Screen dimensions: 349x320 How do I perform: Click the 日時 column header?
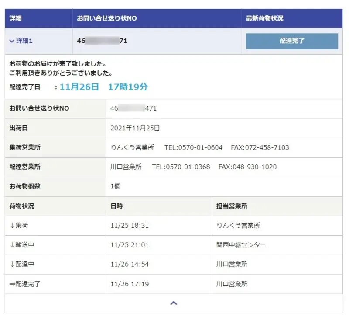coord(117,206)
